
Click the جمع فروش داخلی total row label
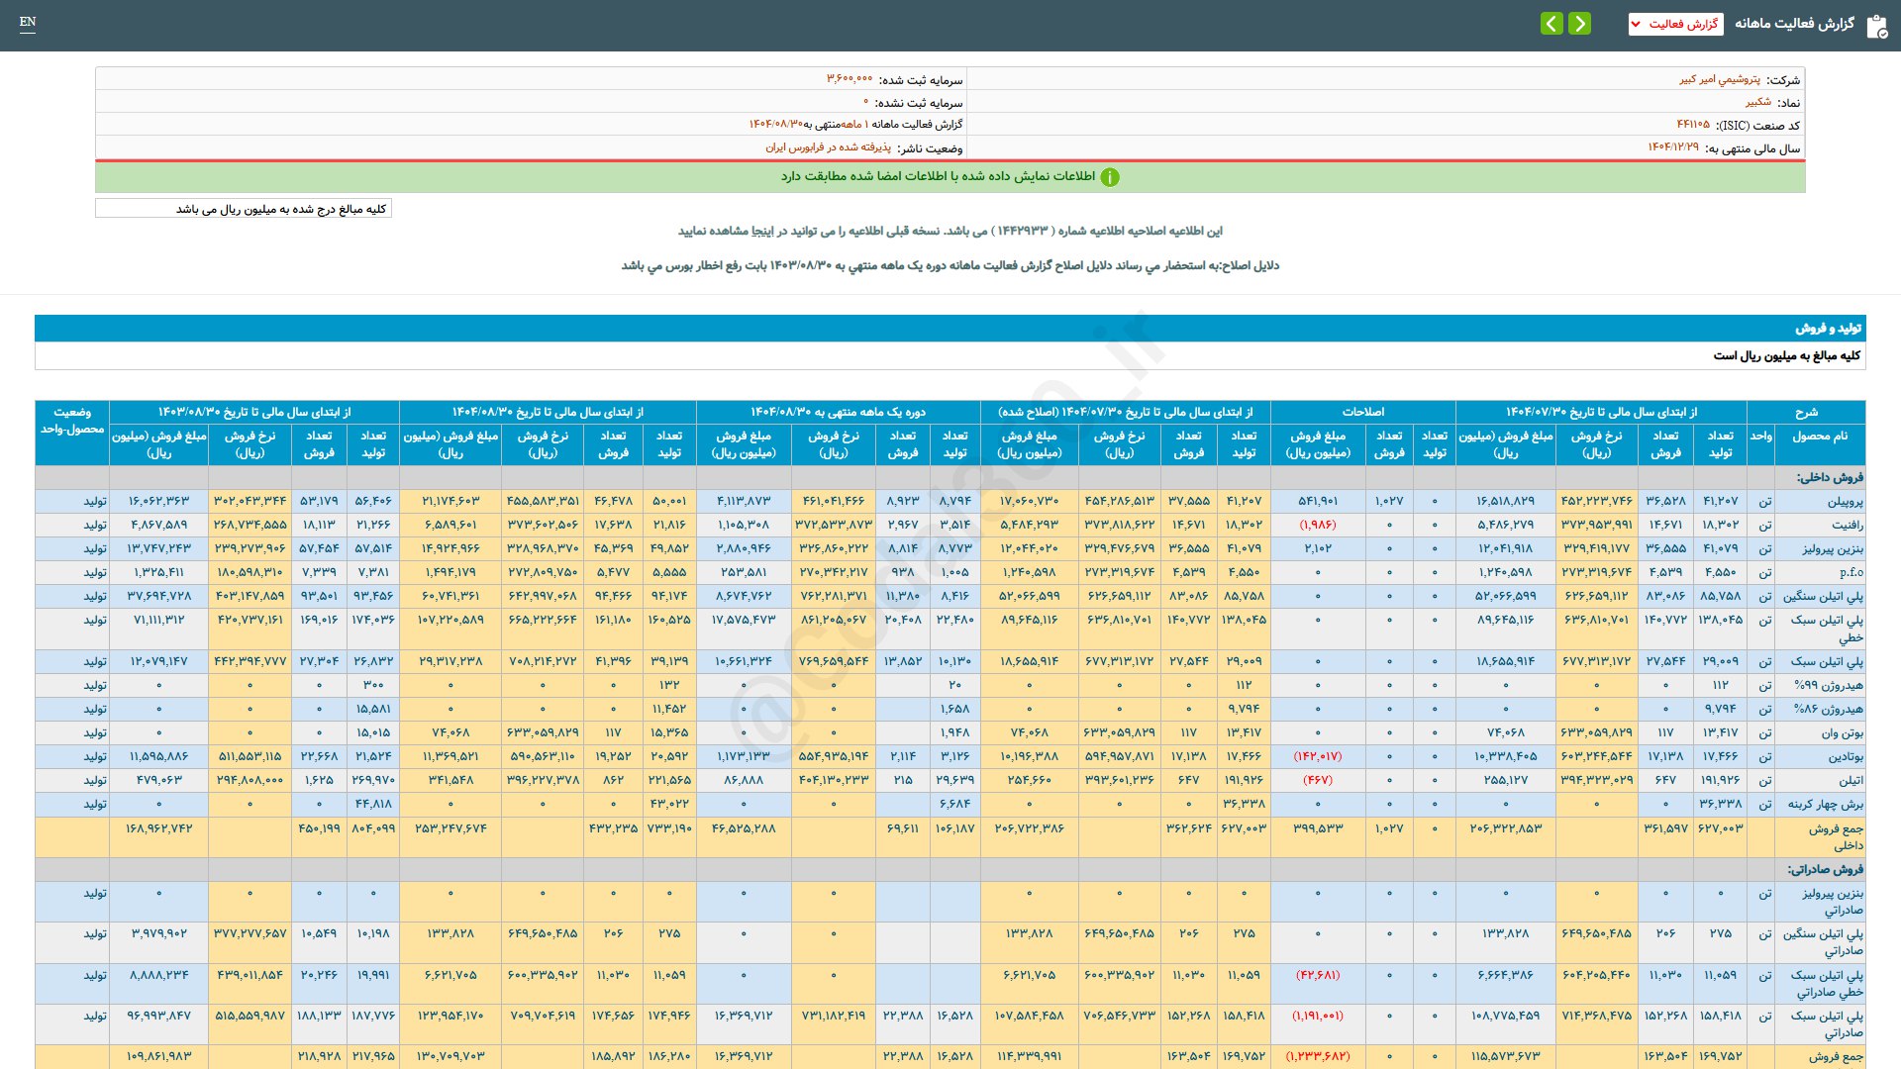coord(1835,836)
